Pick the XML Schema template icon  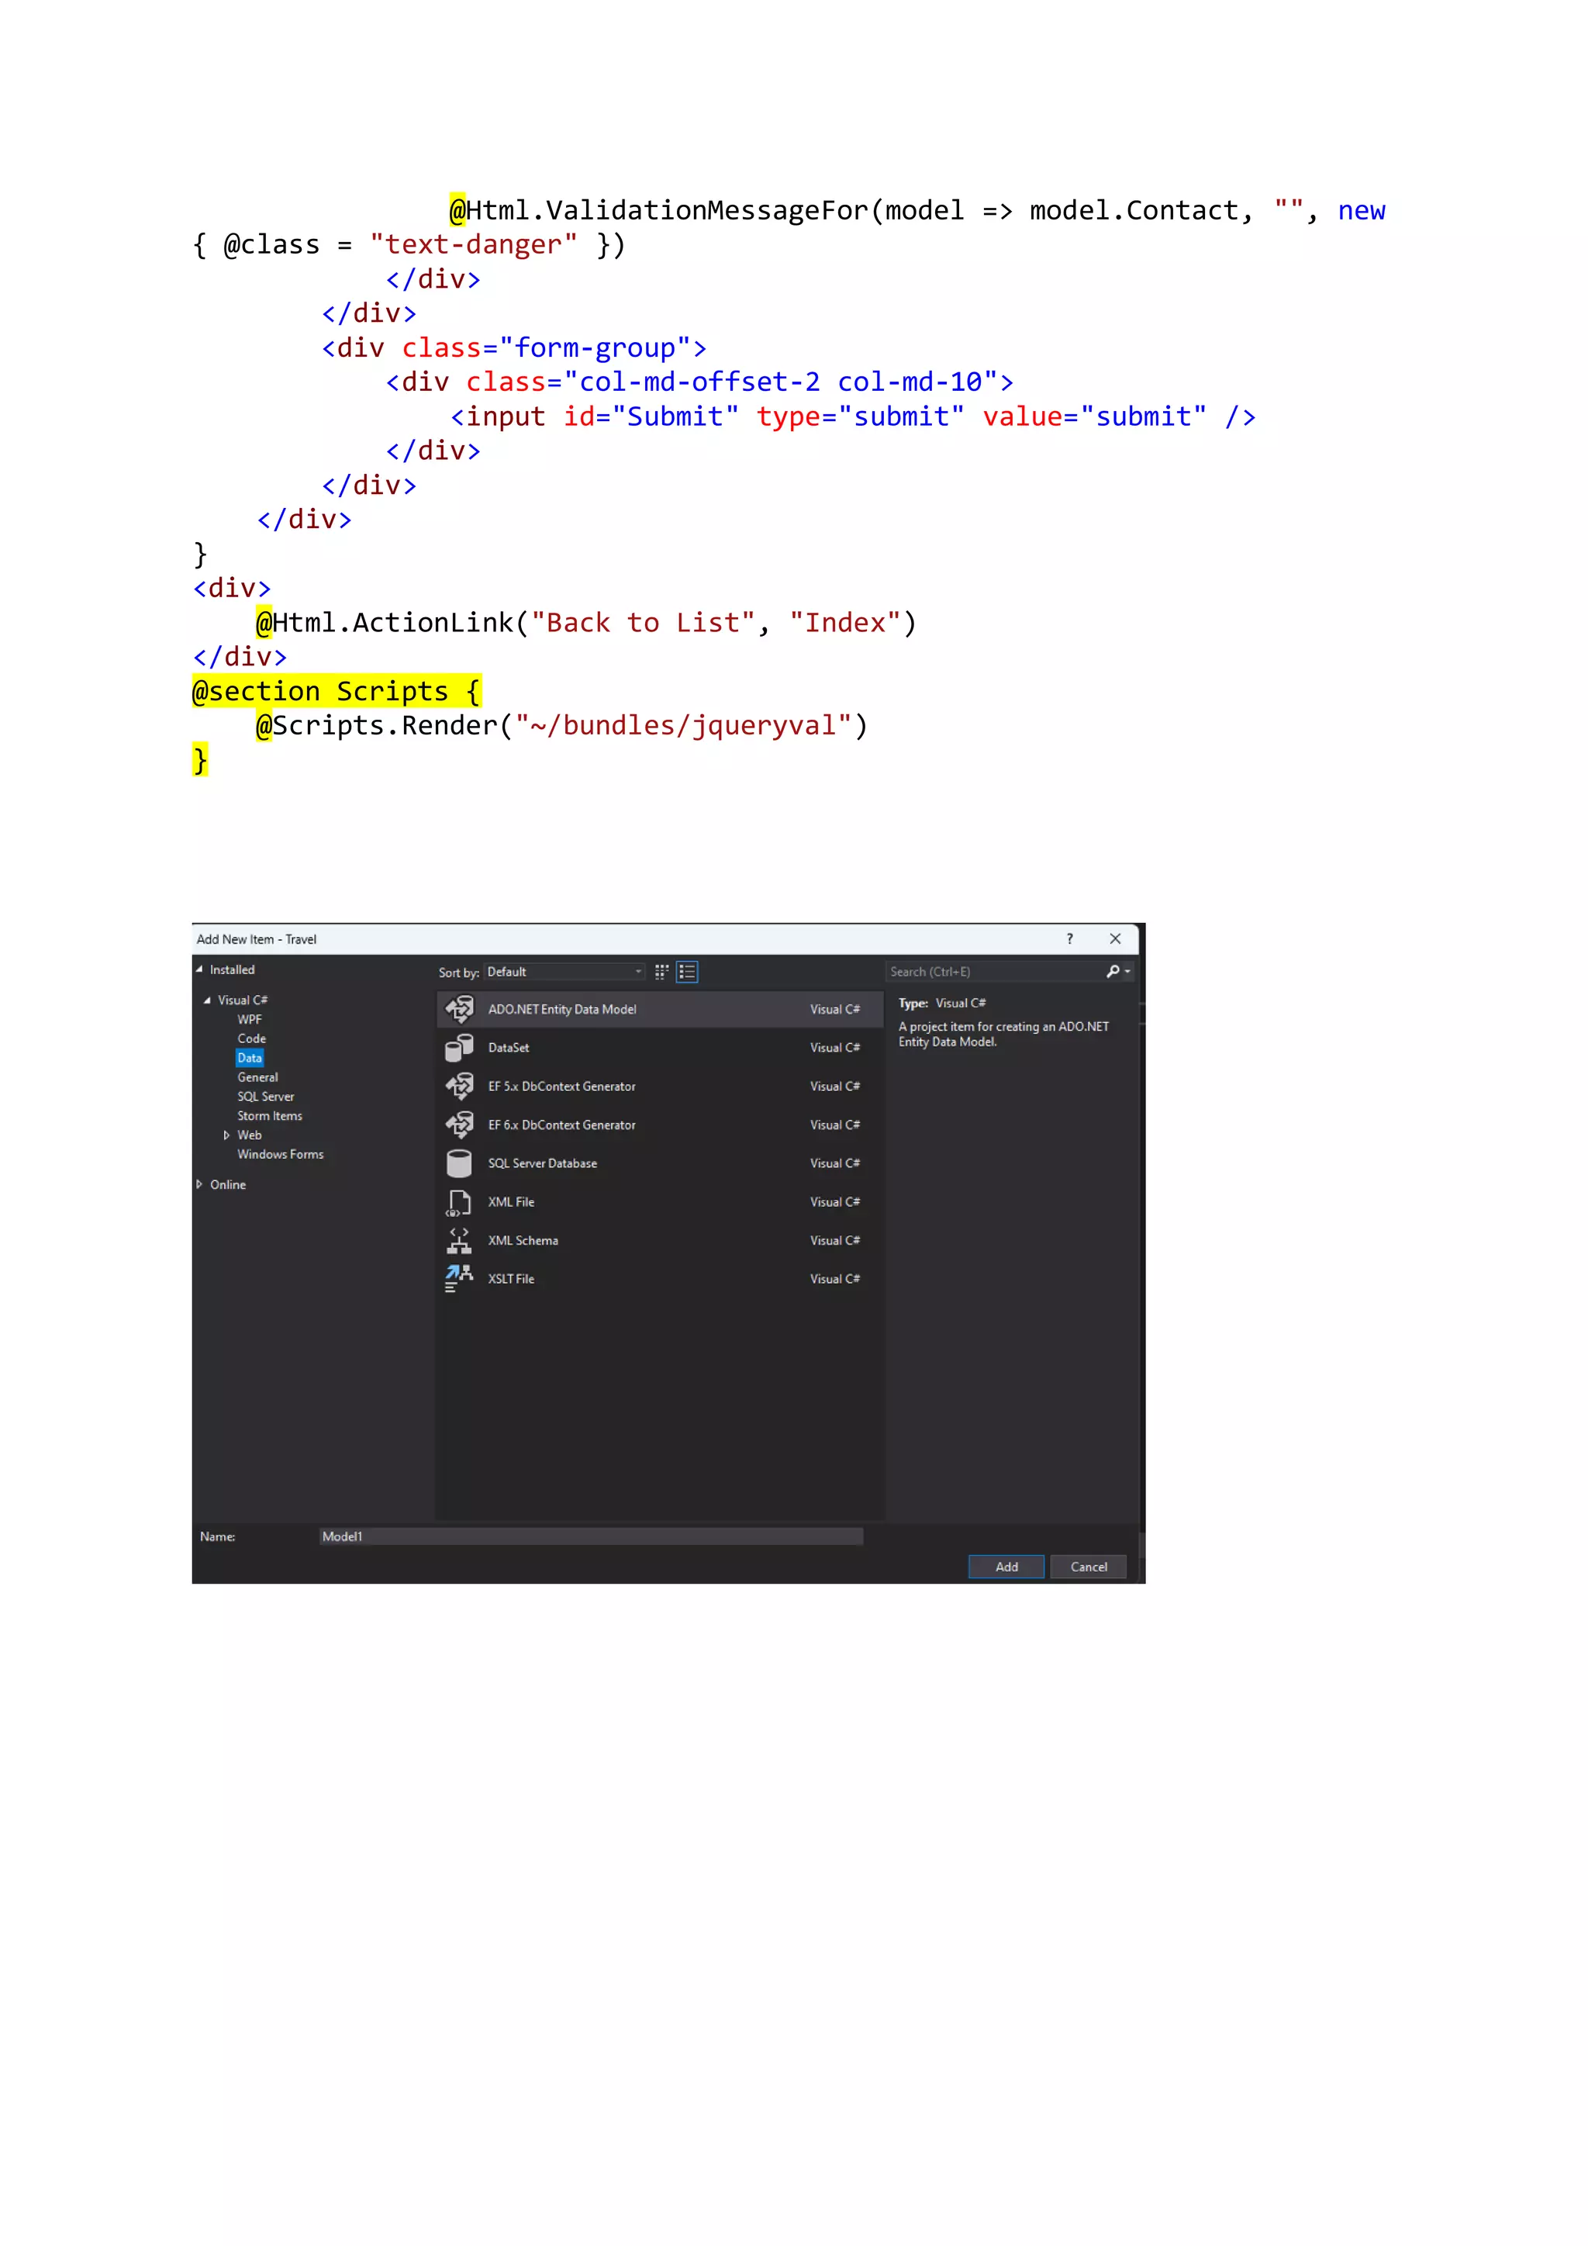[x=458, y=1240]
